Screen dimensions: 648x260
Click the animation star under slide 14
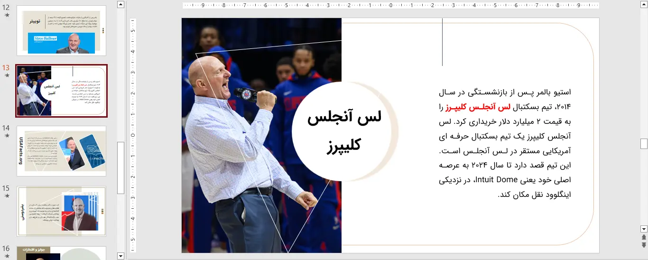(6, 136)
